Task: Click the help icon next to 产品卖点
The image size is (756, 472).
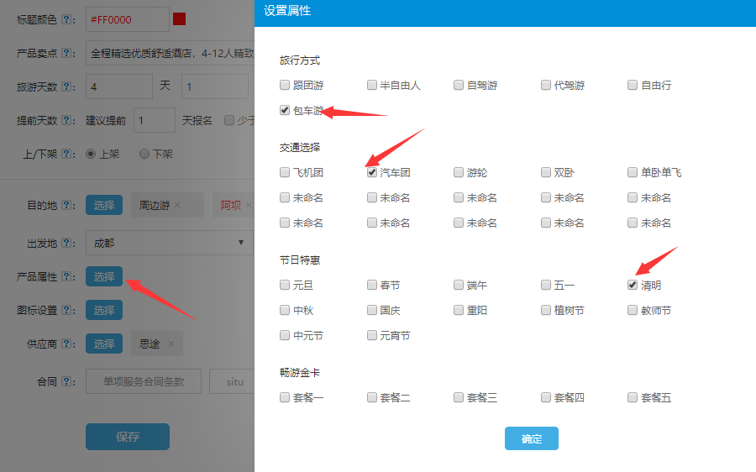Action: coord(67,53)
